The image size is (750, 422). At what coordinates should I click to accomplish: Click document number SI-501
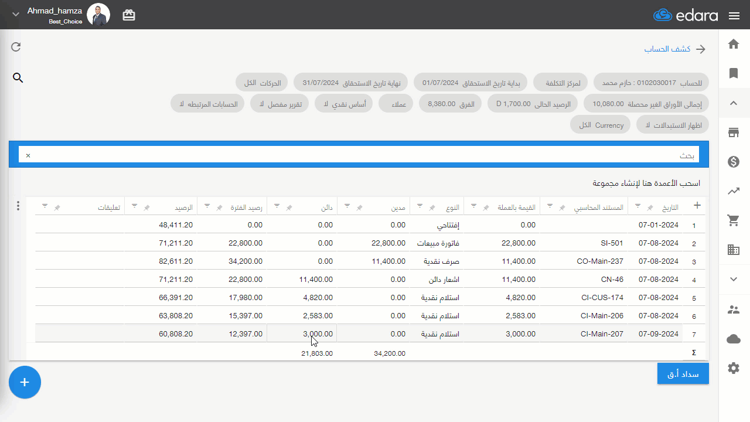point(612,243)
